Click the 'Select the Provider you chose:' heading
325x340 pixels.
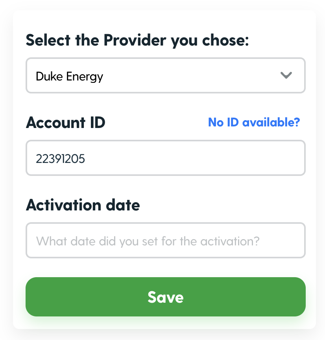pyautogui.click(x=137, y=40)
